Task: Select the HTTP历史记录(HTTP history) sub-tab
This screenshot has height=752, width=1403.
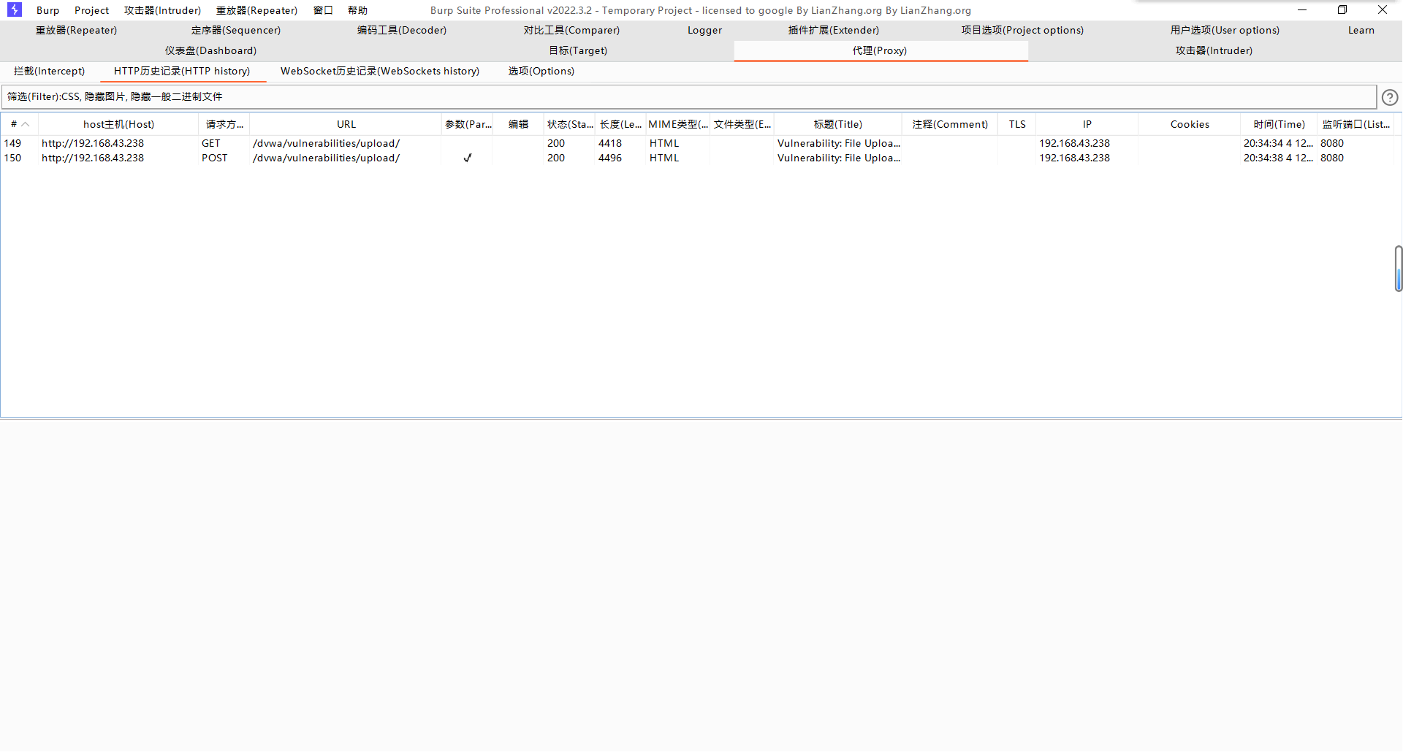Action: 182,71
